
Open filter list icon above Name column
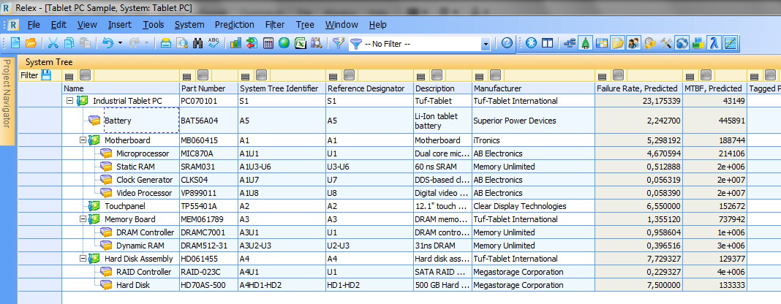[69, 77]
